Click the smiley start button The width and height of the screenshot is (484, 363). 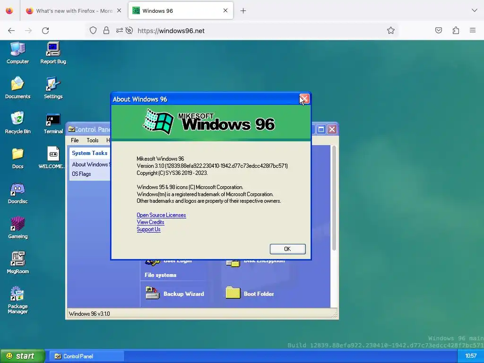pyautogui.click(x=22, y=356)
